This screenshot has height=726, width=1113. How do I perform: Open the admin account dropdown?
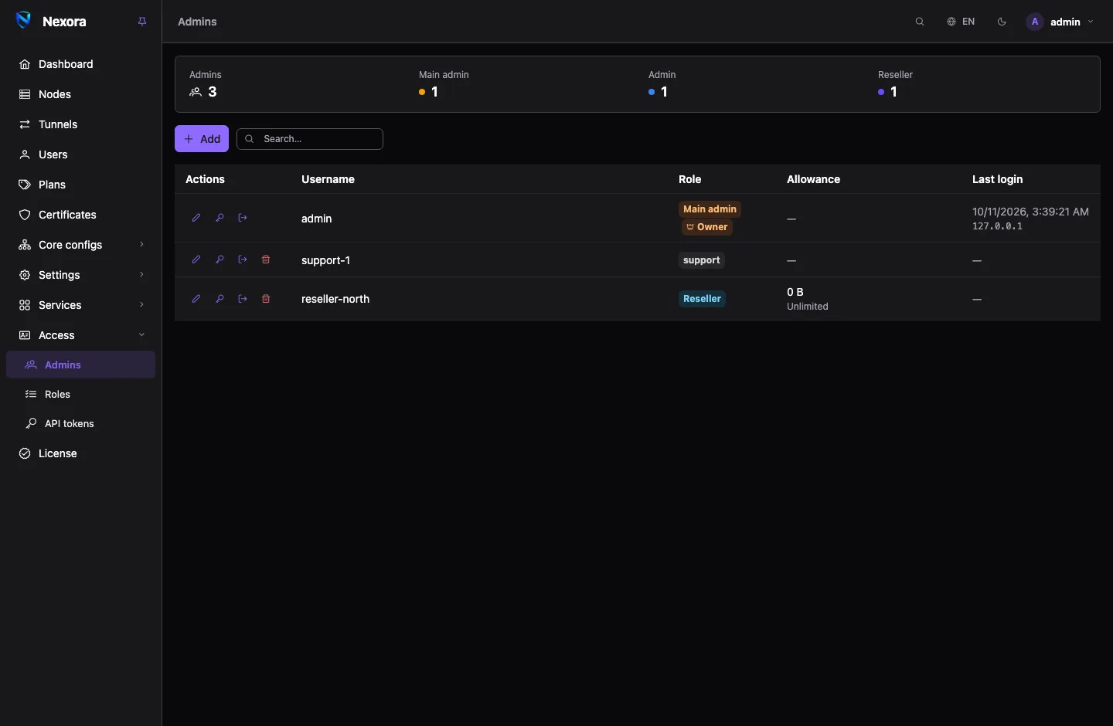(x=1060, y=22)
